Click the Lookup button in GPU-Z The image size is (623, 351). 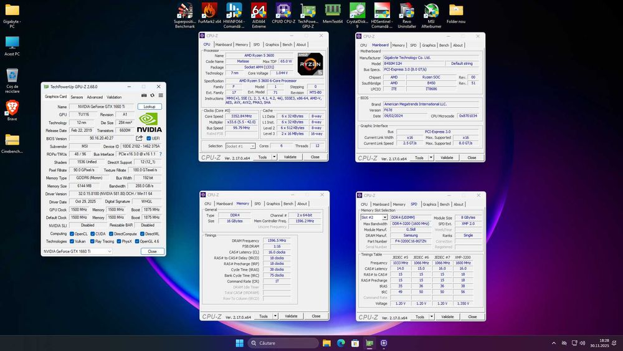coord(150,107)
